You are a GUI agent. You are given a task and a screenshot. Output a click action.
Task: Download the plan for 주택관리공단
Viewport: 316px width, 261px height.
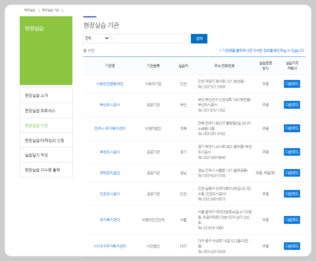pos(292,173)
